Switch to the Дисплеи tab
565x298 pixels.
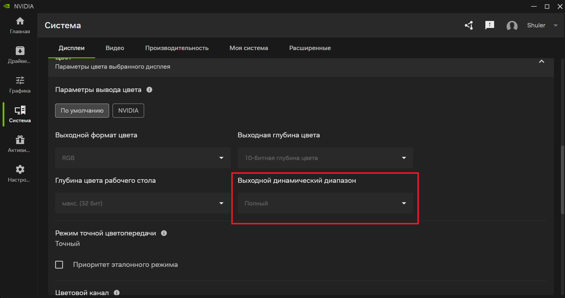[71, 48]
